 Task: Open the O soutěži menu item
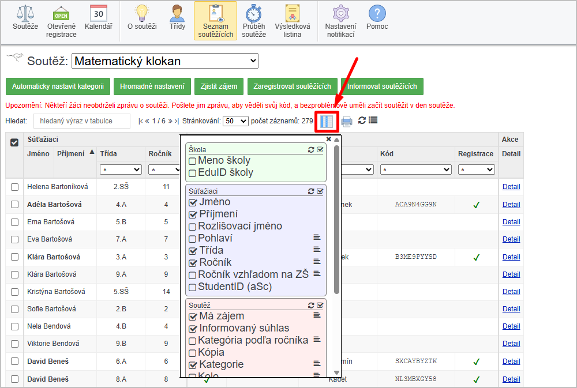click(x=142, y=17)
